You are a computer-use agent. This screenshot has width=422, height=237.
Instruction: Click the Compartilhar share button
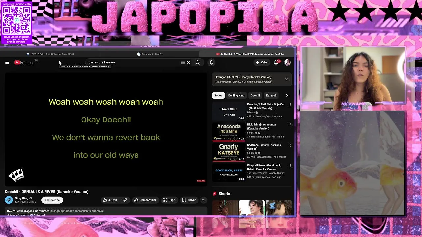coord(145,200)
